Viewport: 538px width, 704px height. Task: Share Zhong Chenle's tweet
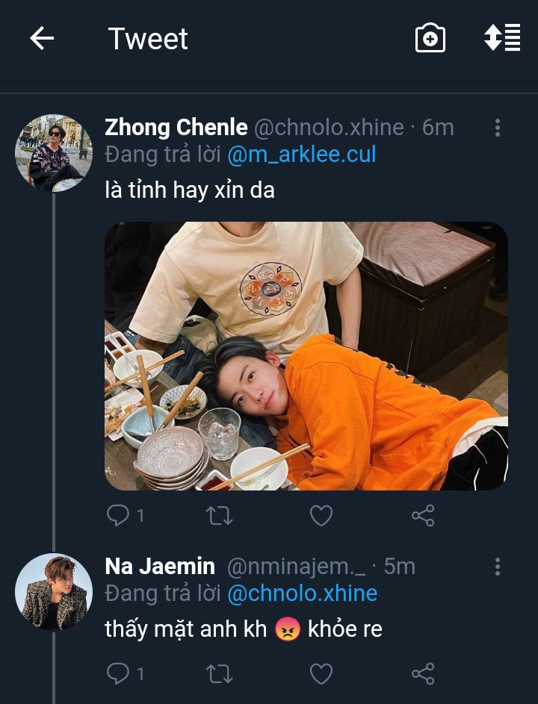(423, 515)
